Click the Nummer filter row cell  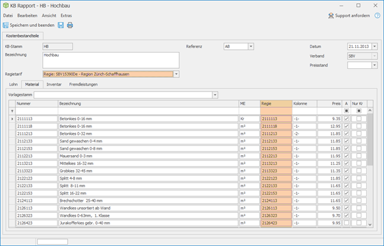click(x=36, y=111)
